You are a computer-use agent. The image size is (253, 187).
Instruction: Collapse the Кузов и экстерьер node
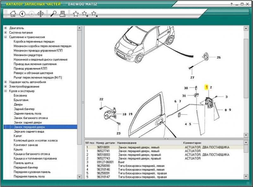(x=6, y=91)
